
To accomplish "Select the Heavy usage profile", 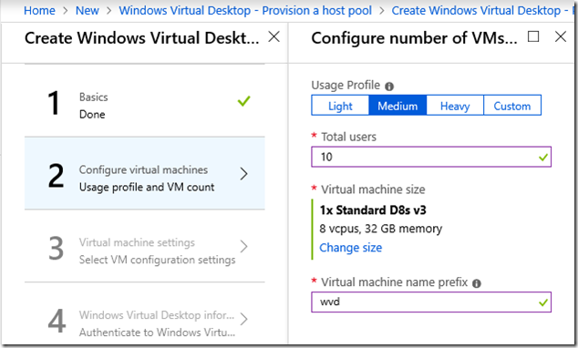I will (455, 106).
